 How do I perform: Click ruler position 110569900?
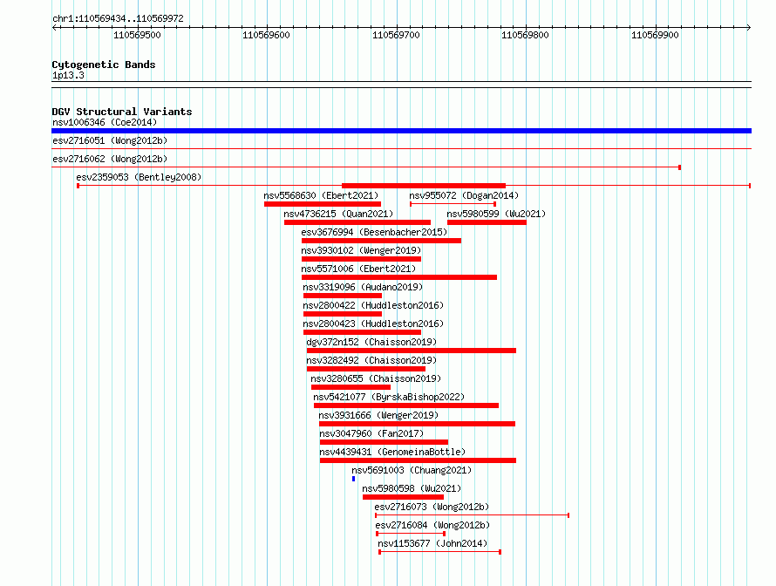pyautogui.click(x=655, y=35)
